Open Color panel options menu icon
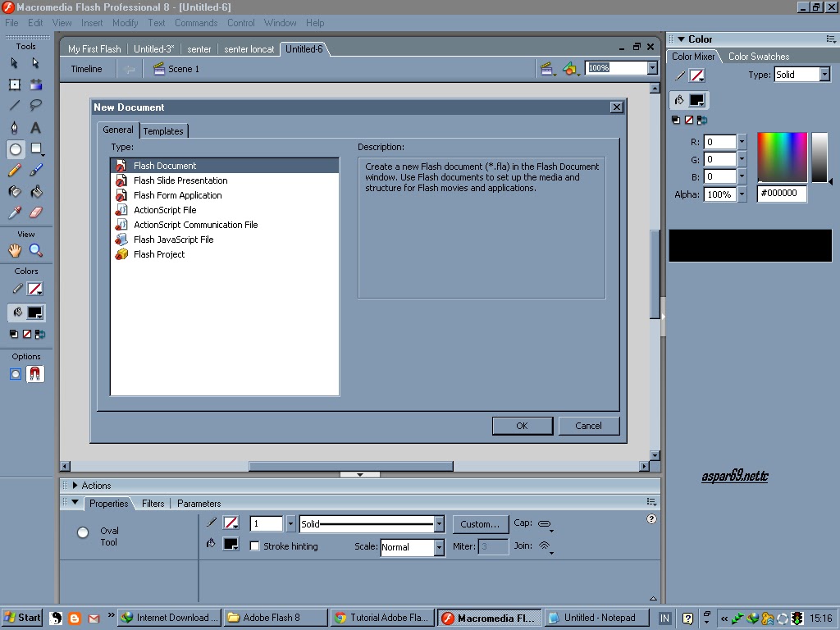Screen dimensions: 840x630 pyautogui.click(x=831, y=39)
